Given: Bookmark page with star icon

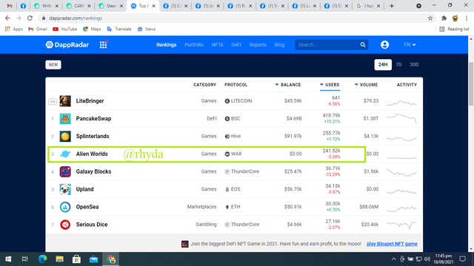Looking at the screenshot, I should (430, 18).
